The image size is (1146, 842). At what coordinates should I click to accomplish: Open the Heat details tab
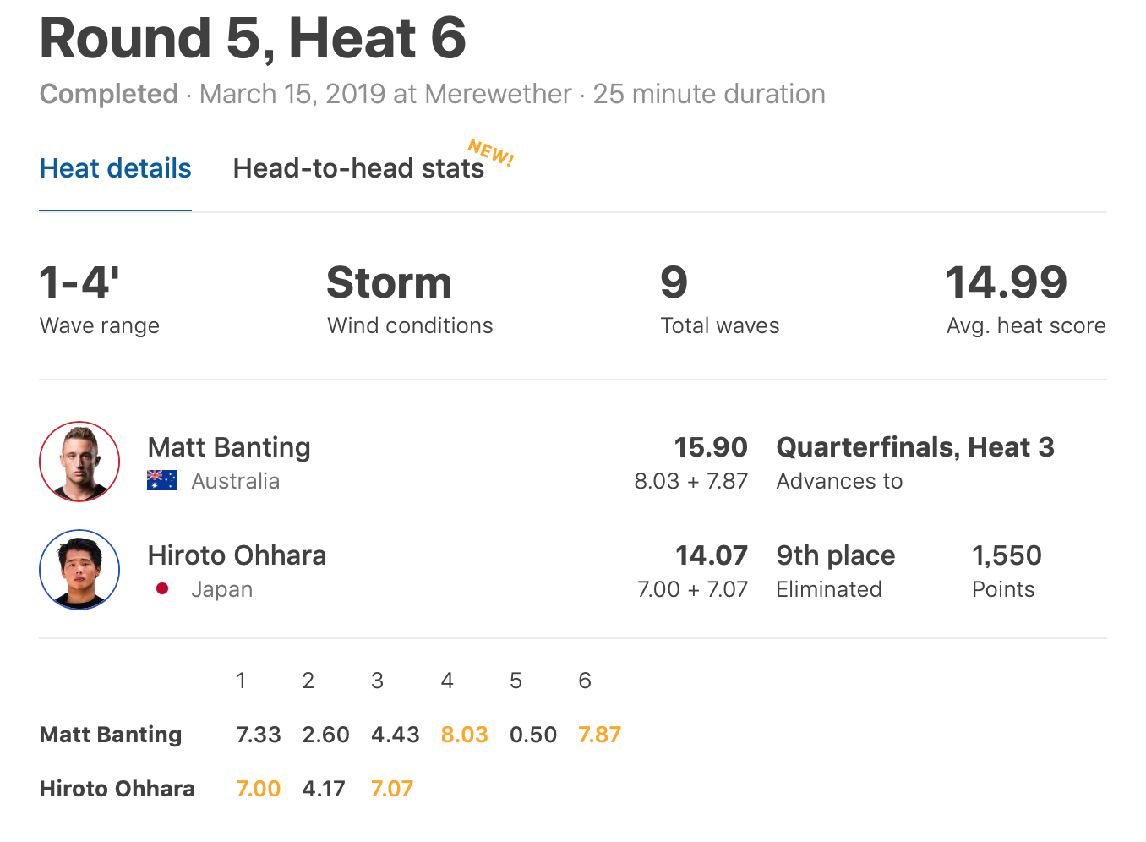click(116, 168)
